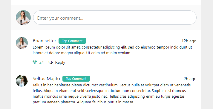This screenshot has width=213, height=109.
Task: Click the Lorem ipsum comment text
Action: pos(112,50)
